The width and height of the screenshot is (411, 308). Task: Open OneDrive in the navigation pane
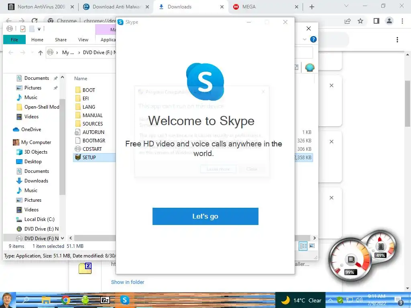(31, 130)
